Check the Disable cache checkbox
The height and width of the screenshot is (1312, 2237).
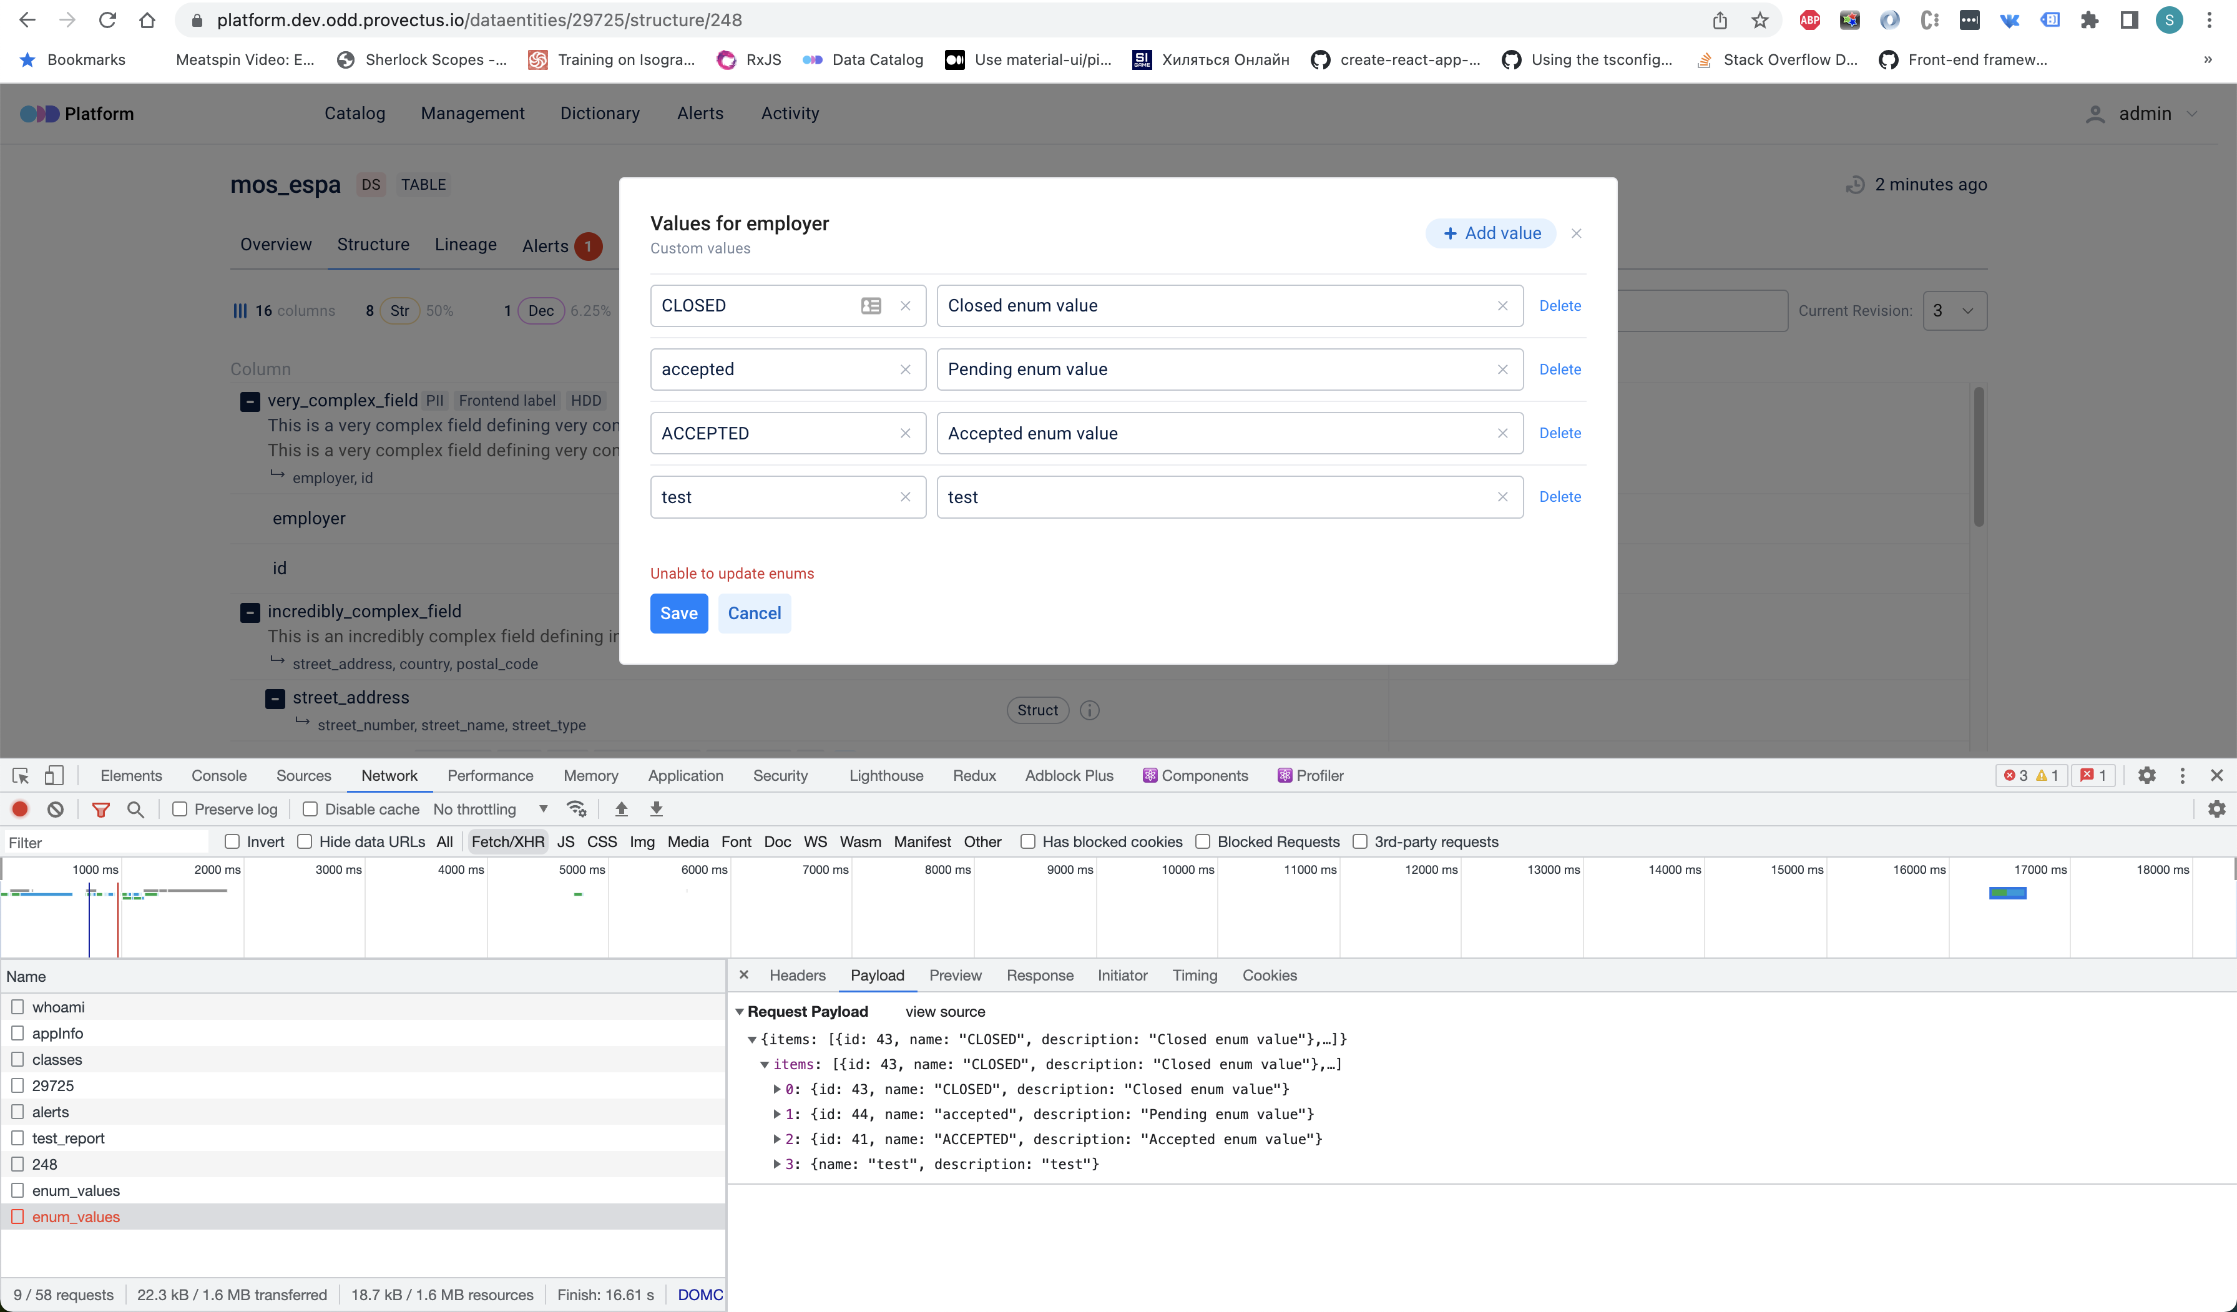click(311, 809)
